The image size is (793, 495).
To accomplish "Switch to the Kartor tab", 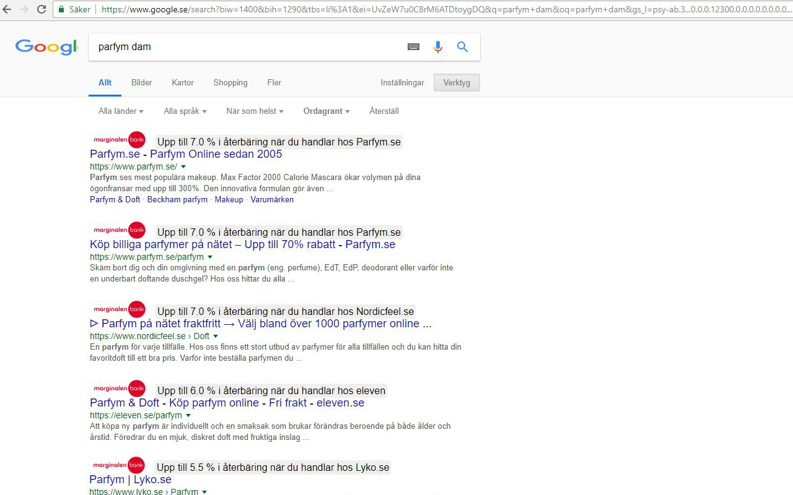I will pos(183,83).
